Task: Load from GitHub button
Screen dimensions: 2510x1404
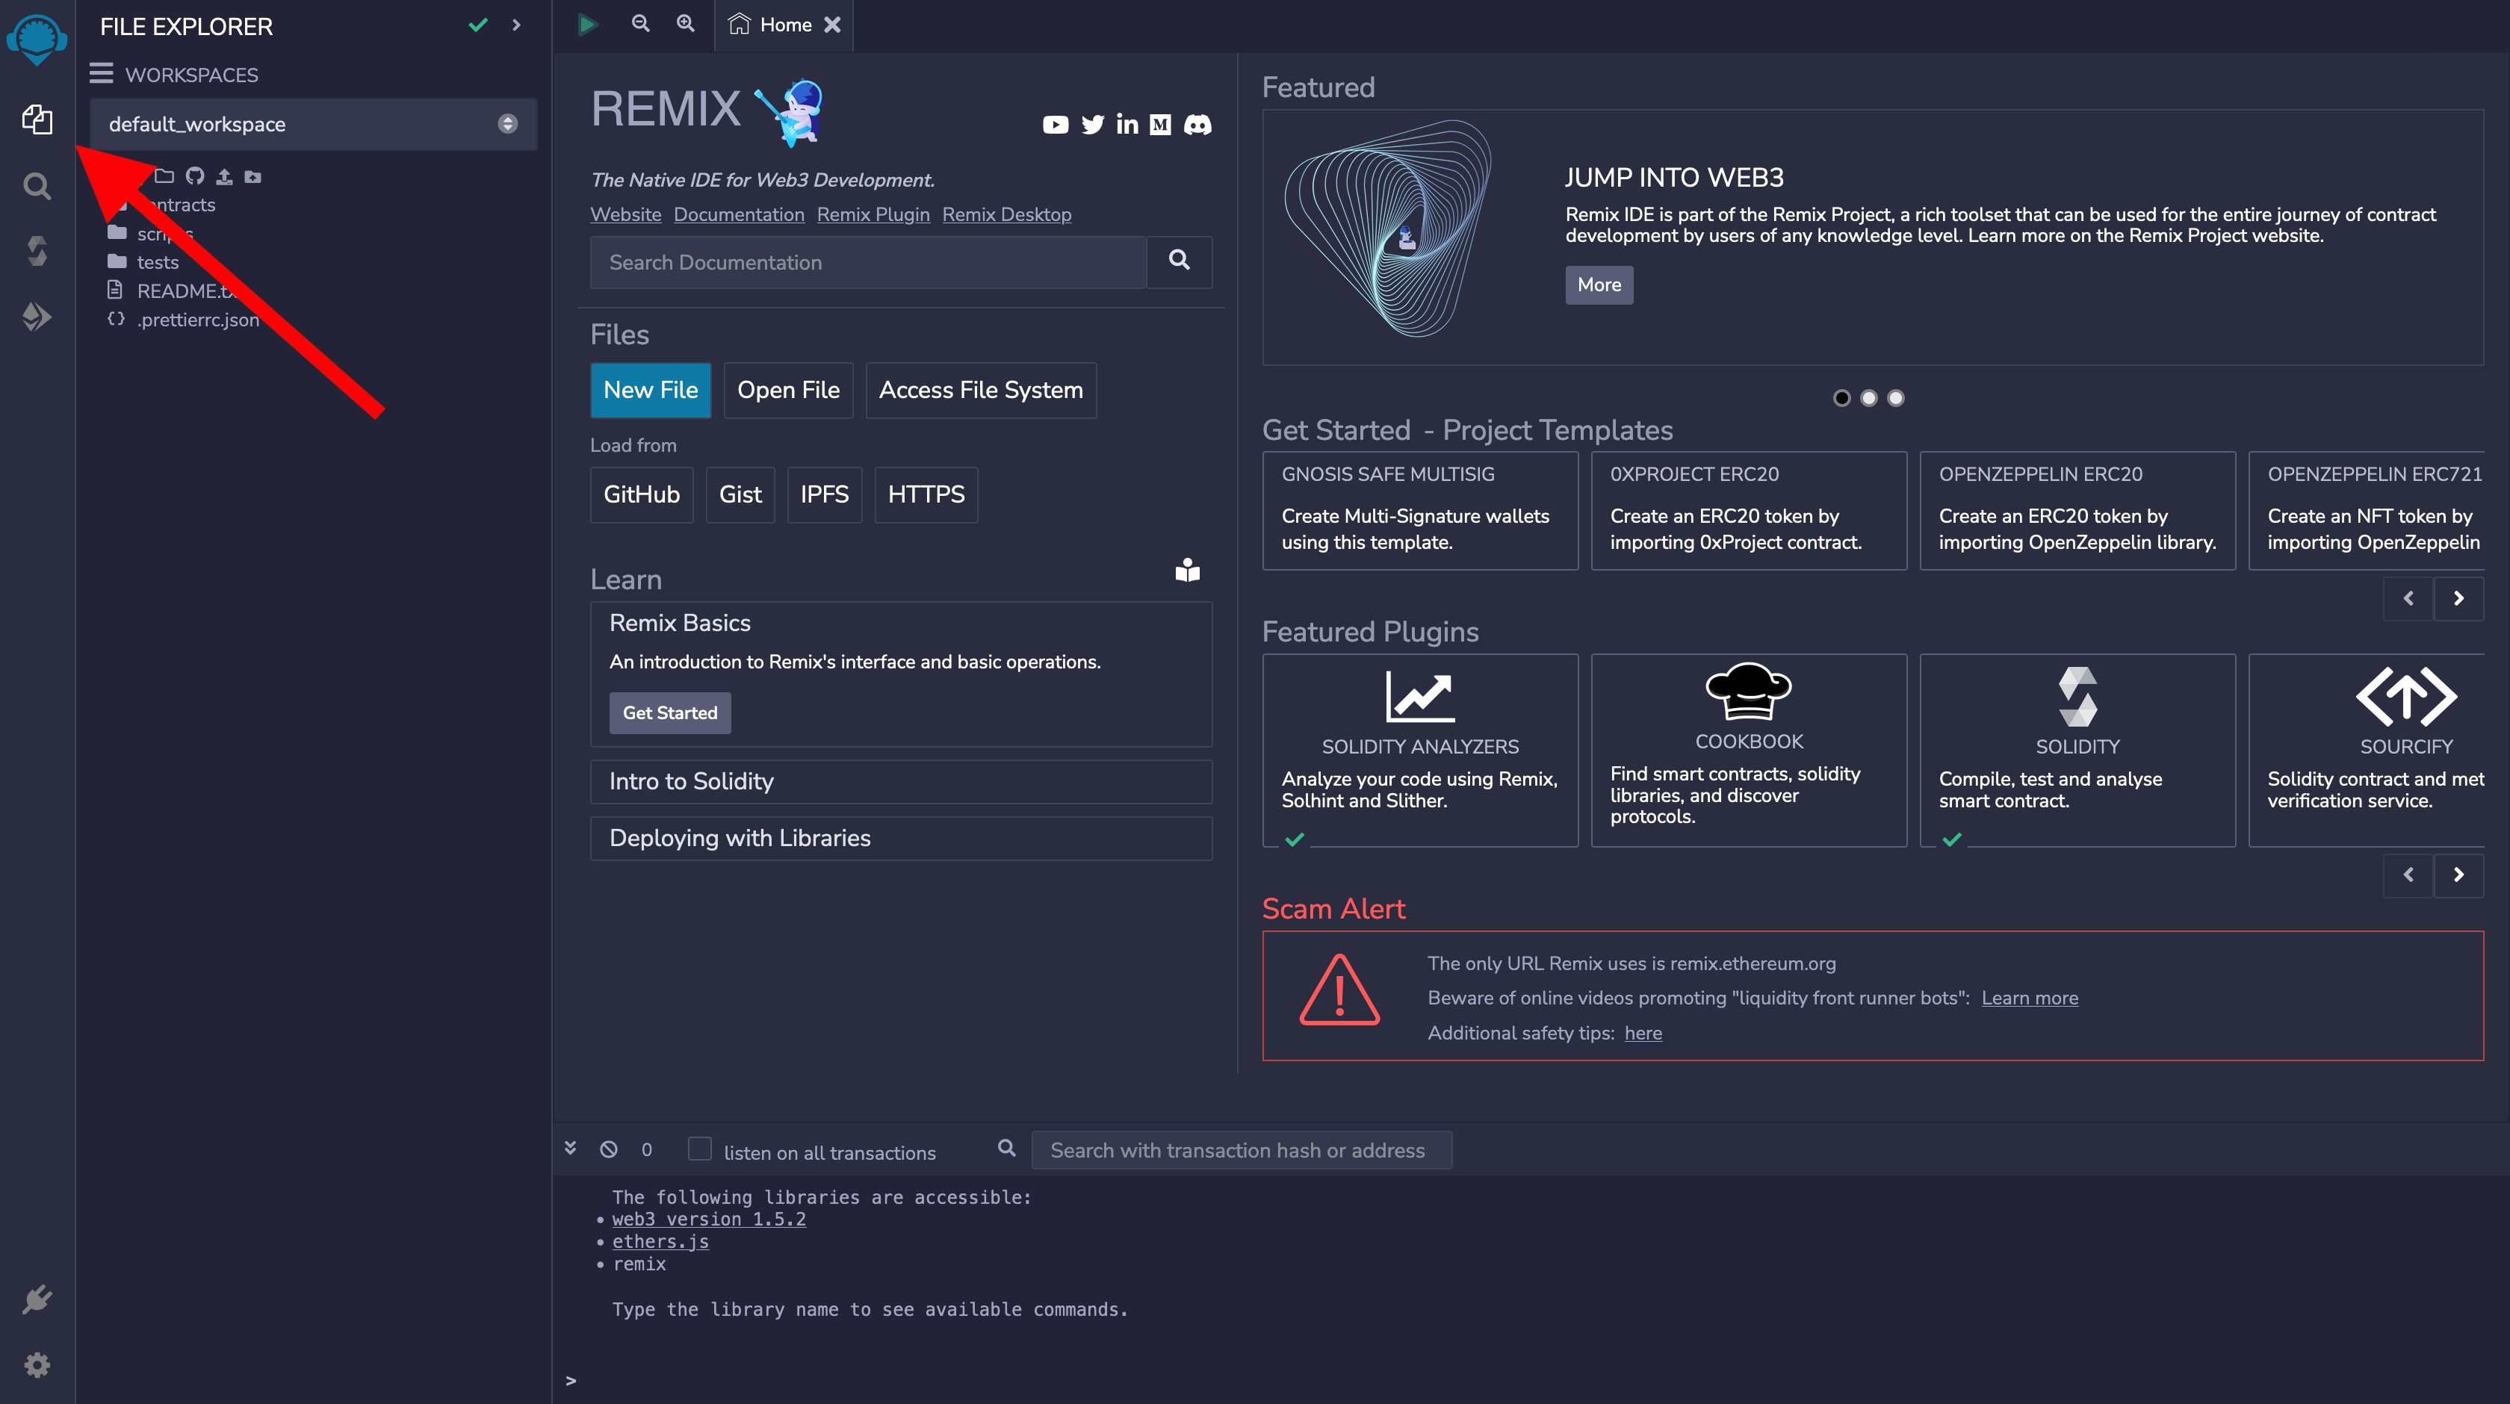Action: (641, 495)
